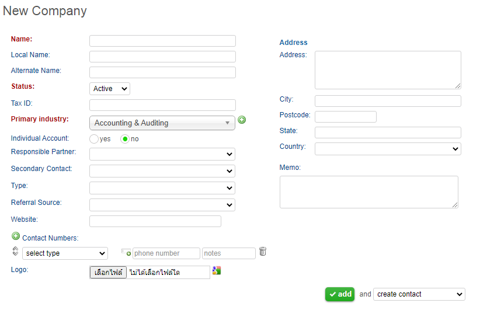The height and width of the screenshot is (310, 480).
Task: Select 'no' for Individual Account
Action: tap(125, 139)
